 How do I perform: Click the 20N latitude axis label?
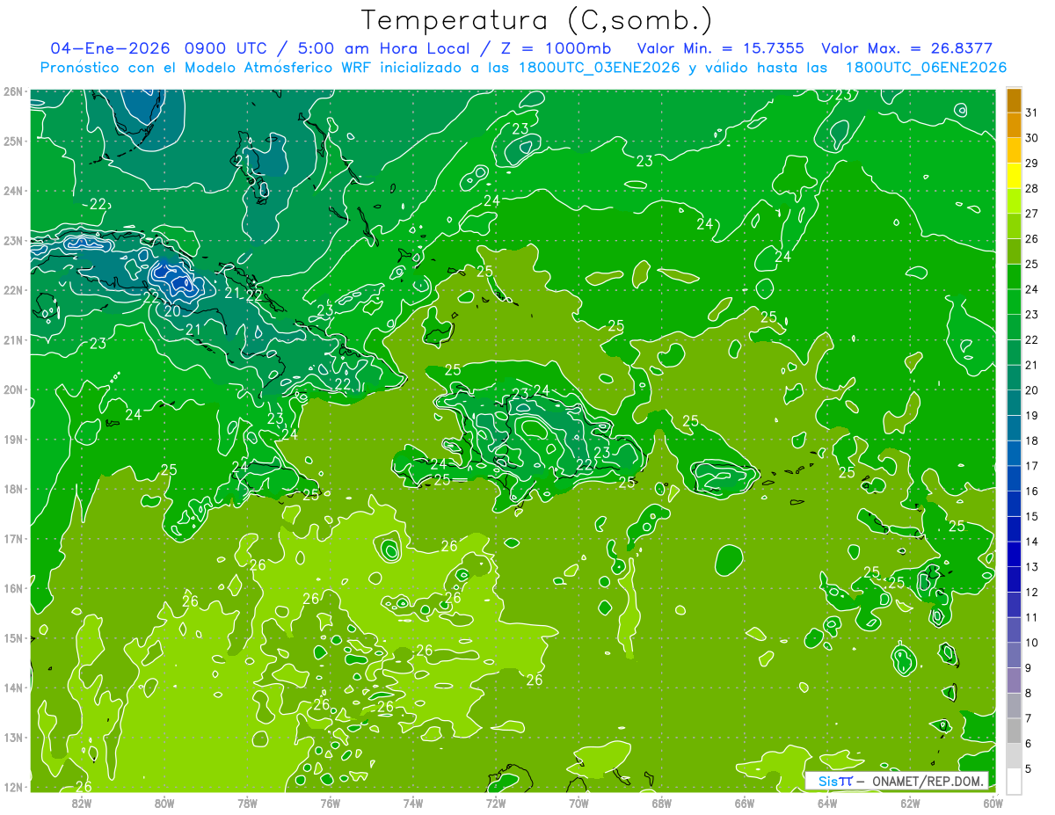(x=13, y=389)
